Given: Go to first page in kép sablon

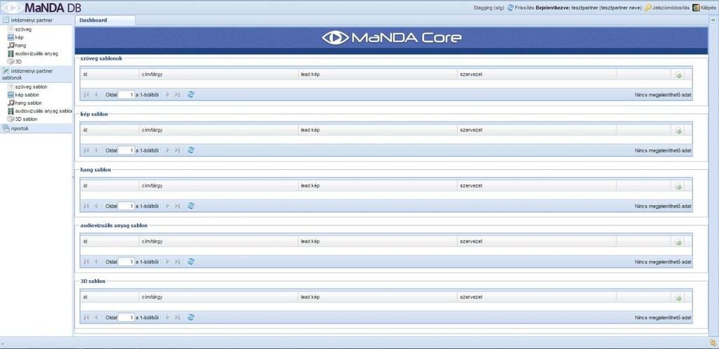Looking at the screenshot, I should (x=86, y=150).
